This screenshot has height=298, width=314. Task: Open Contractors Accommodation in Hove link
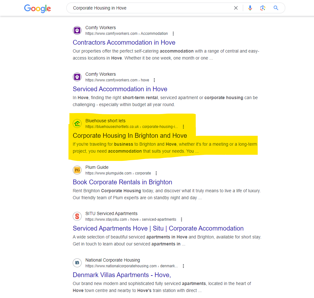coord(124,42)
